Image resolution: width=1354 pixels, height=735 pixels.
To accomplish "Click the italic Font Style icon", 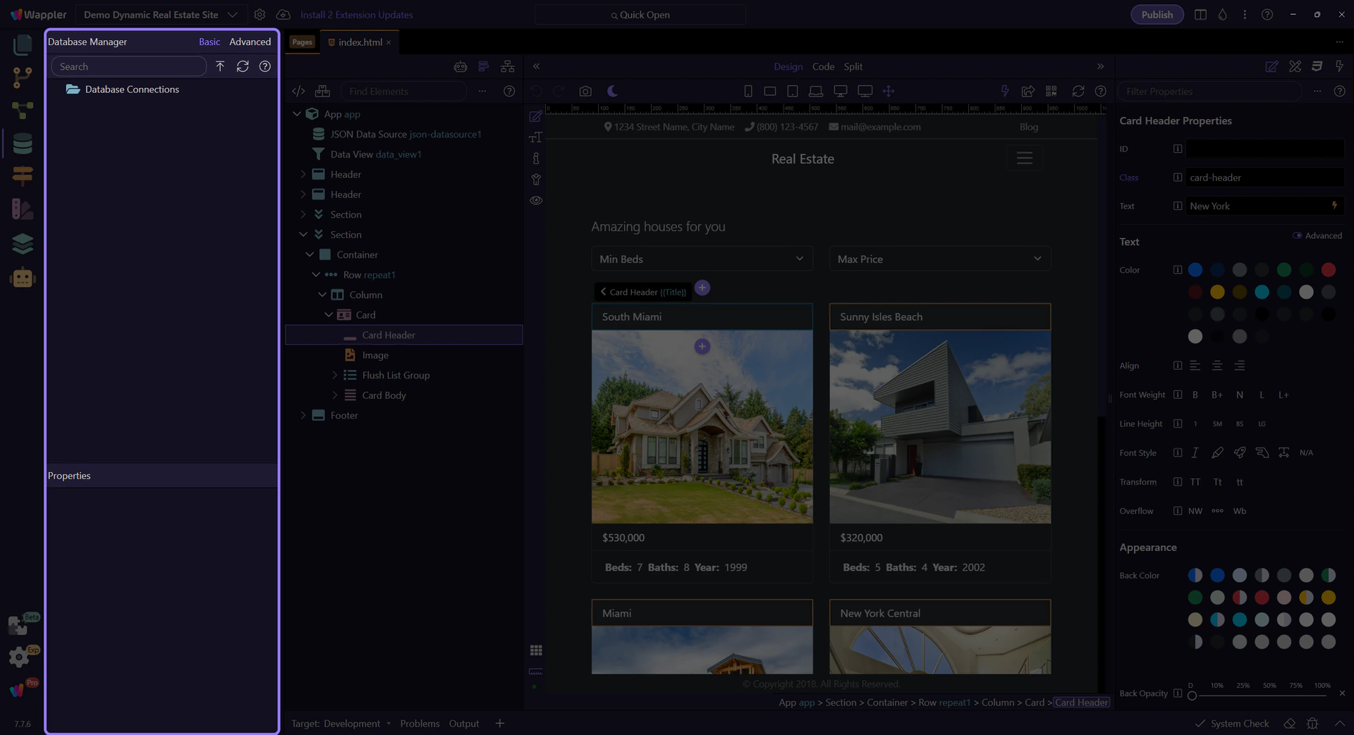I will [x=1195, y=453].
